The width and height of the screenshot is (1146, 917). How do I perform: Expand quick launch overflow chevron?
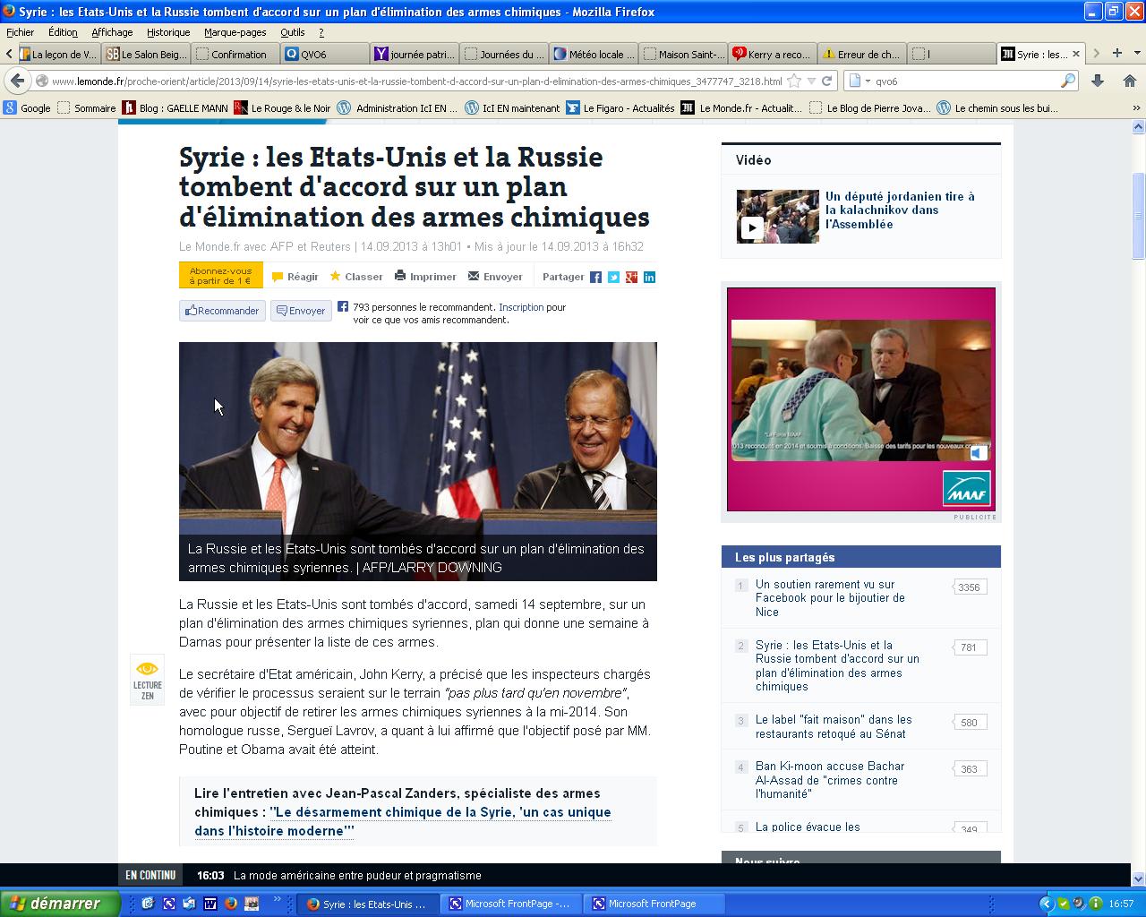coord(278,898)
